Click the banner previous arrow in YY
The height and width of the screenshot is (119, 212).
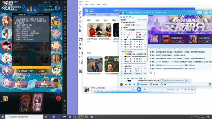coord(160,39)
